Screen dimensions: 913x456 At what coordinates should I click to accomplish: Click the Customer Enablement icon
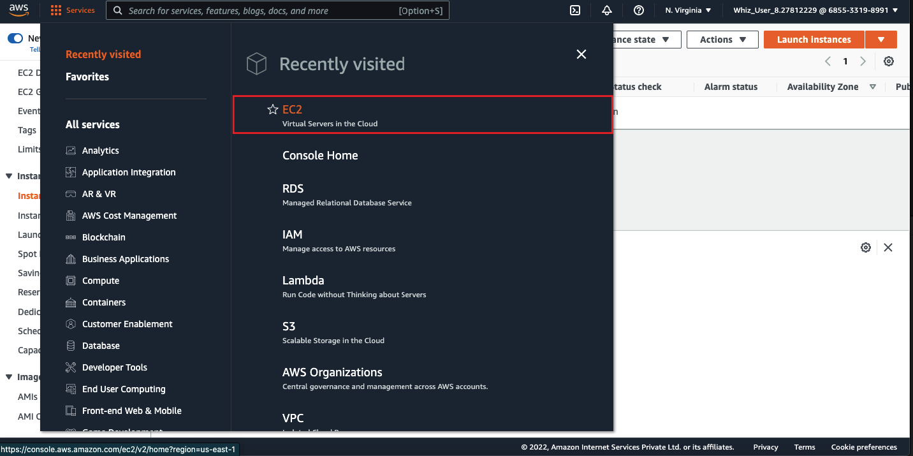tap(71, 324)
